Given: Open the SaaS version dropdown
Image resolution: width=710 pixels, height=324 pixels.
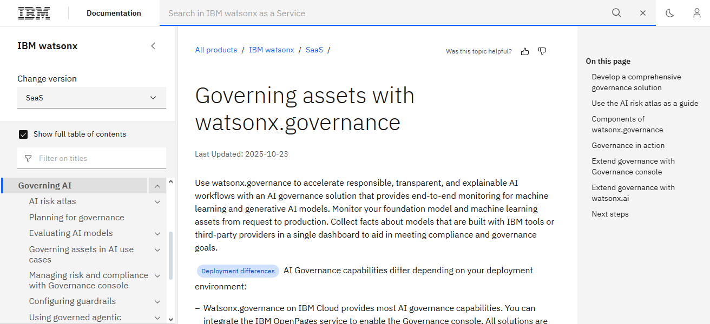Looking at the screenshot, I should click(x=91, y=98).
